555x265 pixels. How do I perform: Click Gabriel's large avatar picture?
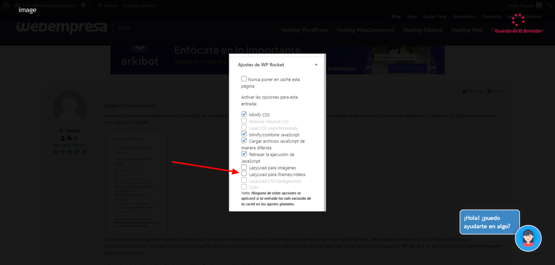pyautogui.click(x=70, y=108)
